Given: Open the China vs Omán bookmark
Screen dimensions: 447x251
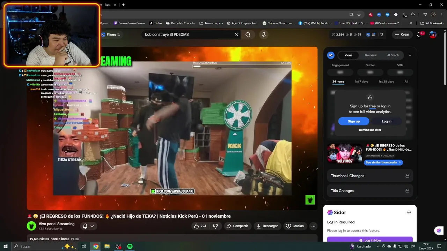Looking at the screenshot, I should click(x=278, y=23).
